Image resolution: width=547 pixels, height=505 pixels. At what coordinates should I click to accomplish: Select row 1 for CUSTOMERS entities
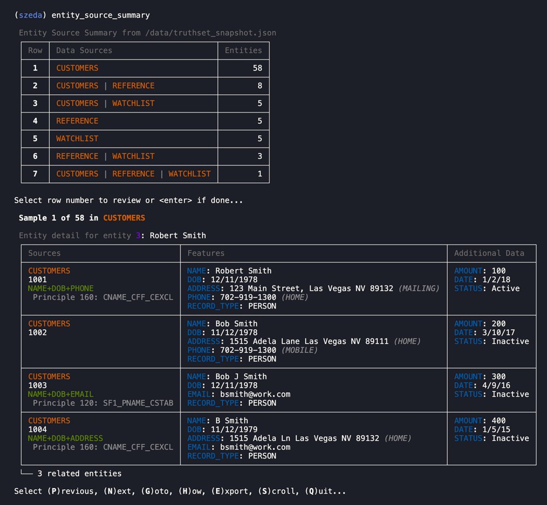click(35, 68)
